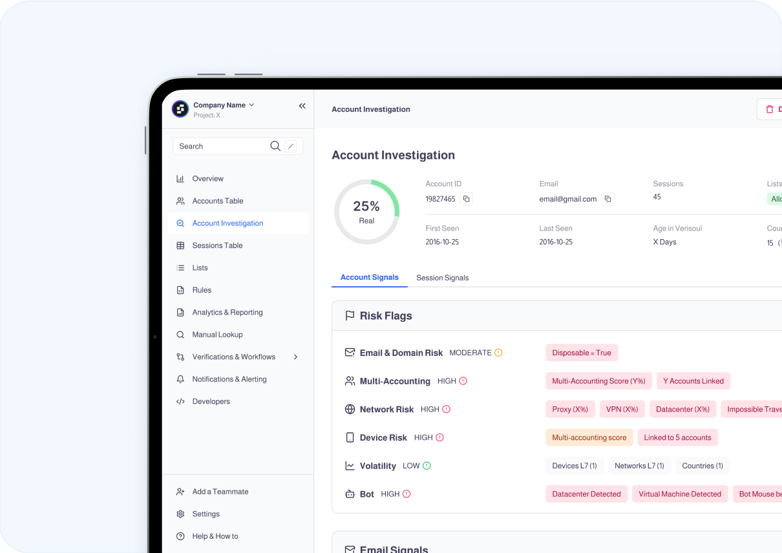Click the Settings gear icon

[x=180, y=514]
